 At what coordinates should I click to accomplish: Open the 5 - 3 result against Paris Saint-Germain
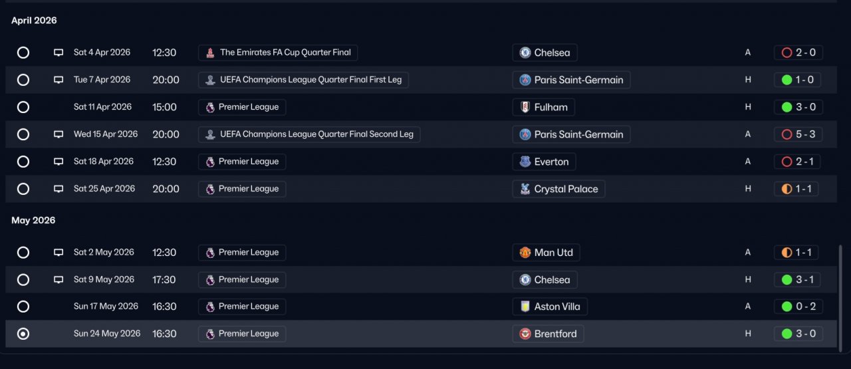click(x=798, y=134)
